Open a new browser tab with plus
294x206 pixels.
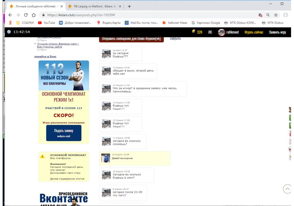[129, 6]
